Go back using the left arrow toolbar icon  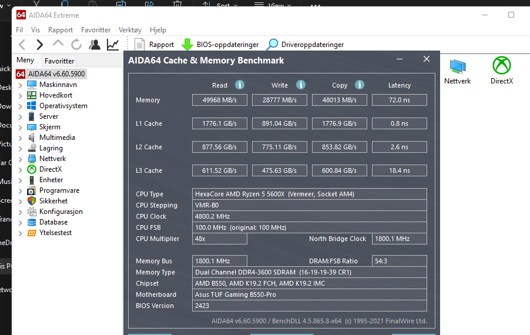[22, 44]
